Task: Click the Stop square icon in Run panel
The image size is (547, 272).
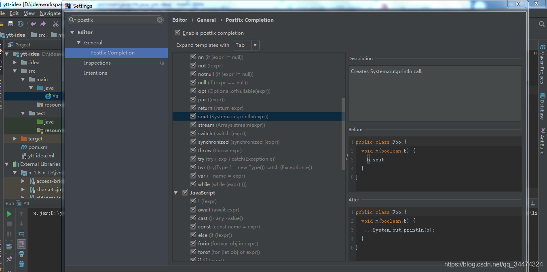Action: pos(9,224)
